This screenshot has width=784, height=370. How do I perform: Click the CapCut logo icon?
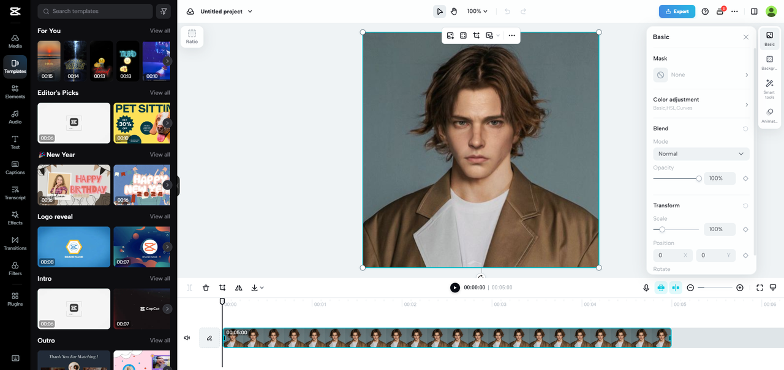(x=15, y=11)
